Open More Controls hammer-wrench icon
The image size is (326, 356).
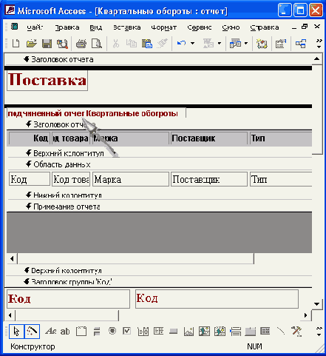pos(296,332)
